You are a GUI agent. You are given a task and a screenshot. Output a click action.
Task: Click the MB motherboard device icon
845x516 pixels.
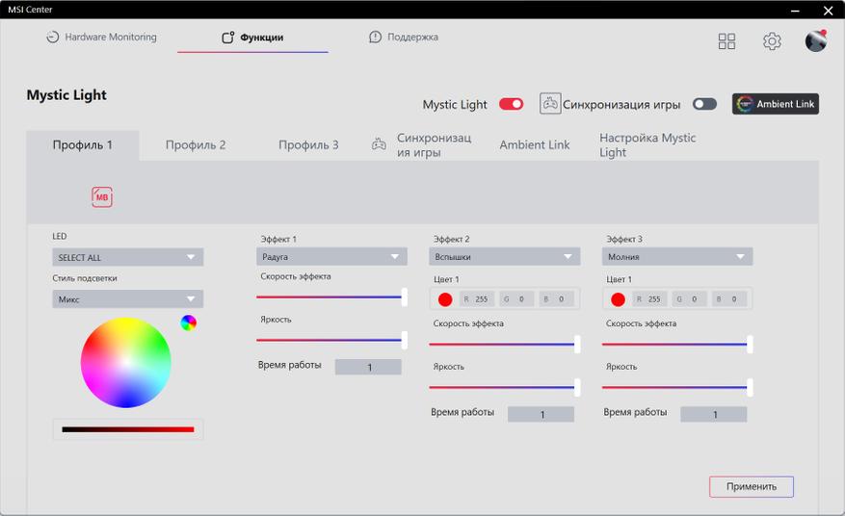tap(102, 197)
